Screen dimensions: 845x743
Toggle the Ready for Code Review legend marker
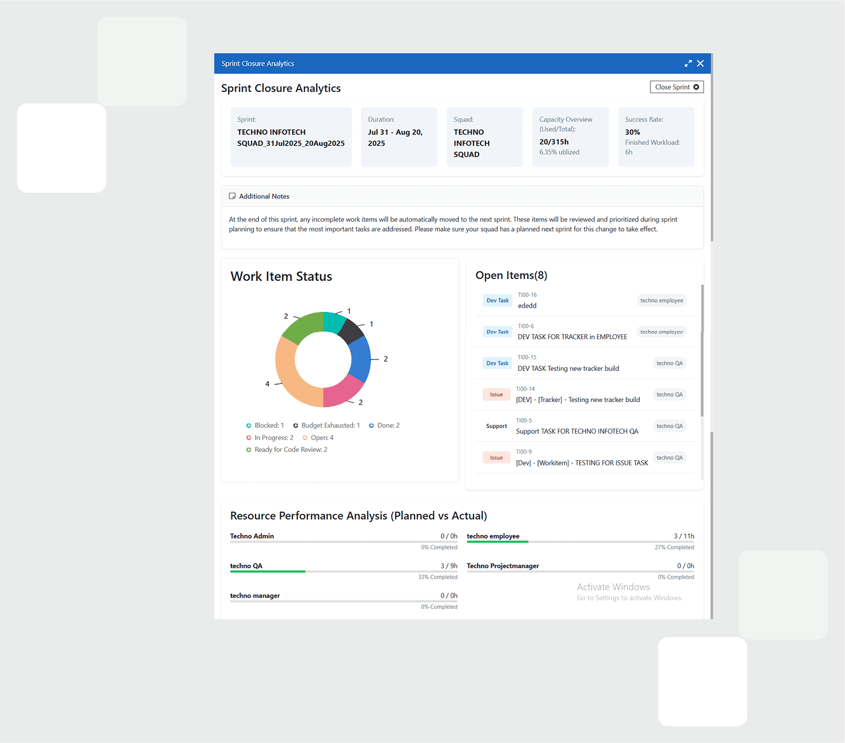point(248,449)
